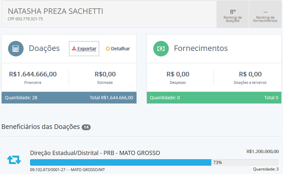Click the green Quantidade: 0 footer bar
This screenshot has width=283, height=174.
pyautogui.click(x=214, y=98)
